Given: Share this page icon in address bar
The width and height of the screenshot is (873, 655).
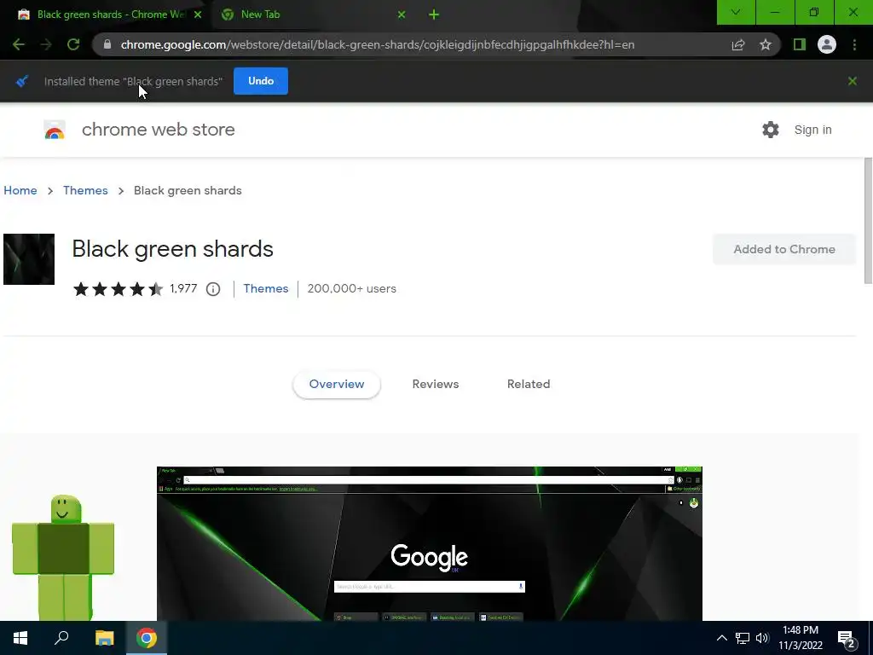Looking at the screenshot, I should (738, 44).
